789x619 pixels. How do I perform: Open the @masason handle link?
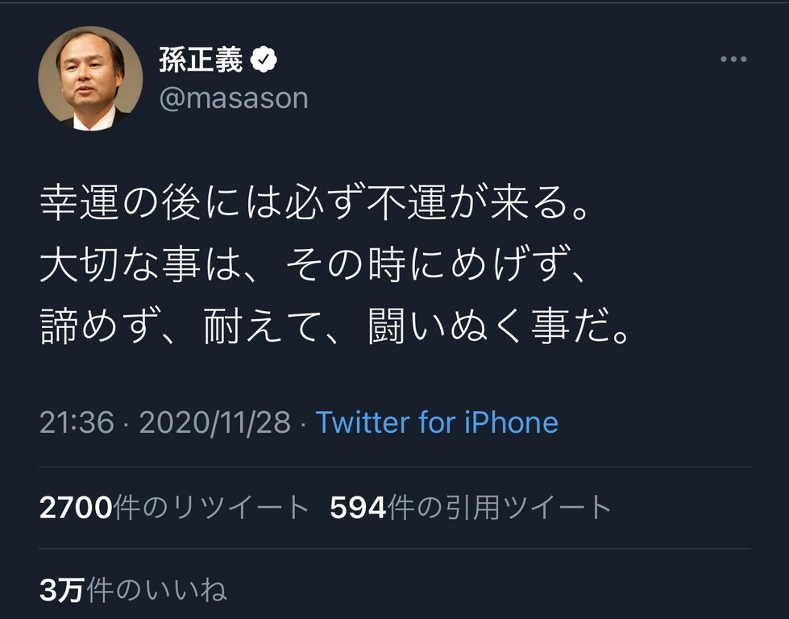click(234, 98)
